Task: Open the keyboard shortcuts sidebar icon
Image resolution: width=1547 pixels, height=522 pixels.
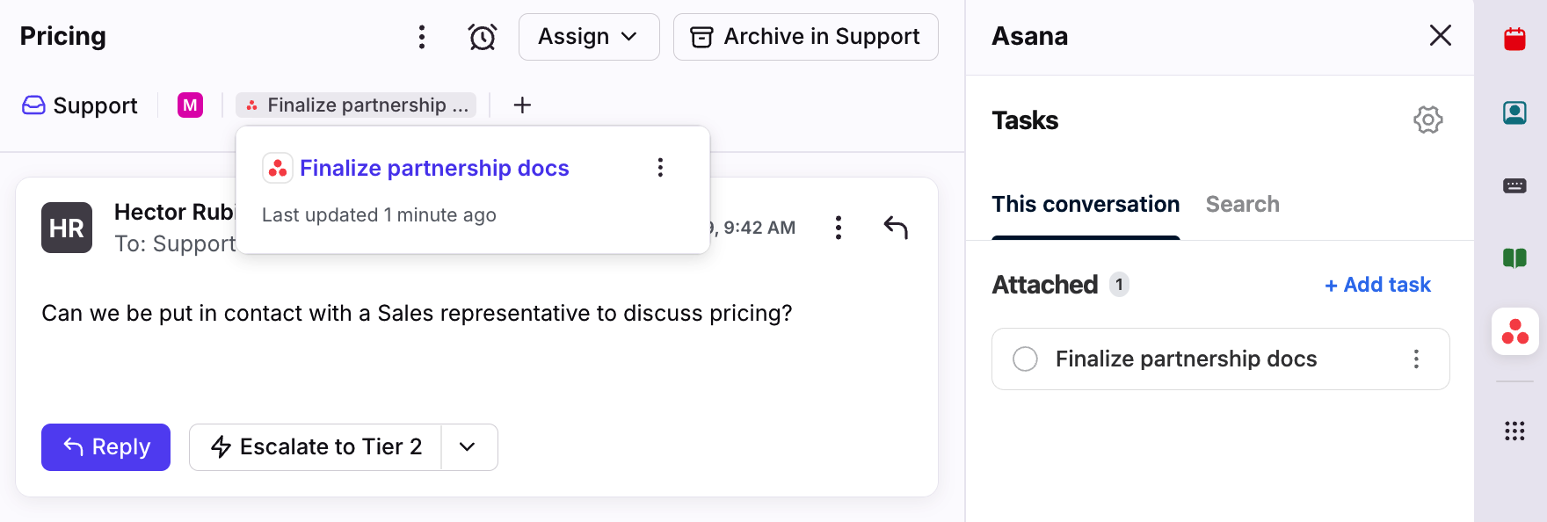Action: coord(1514,185)
